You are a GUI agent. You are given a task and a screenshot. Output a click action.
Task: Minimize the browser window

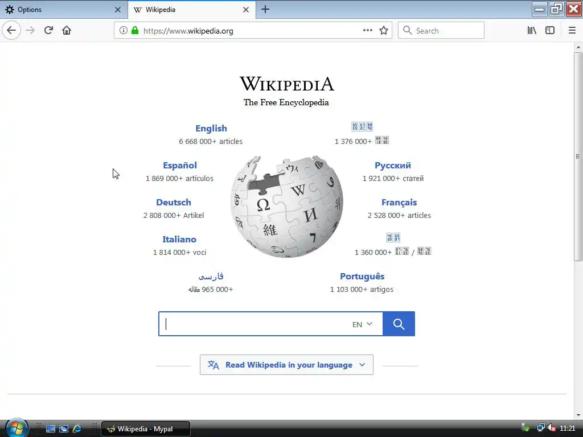click(x=539, y=9)
